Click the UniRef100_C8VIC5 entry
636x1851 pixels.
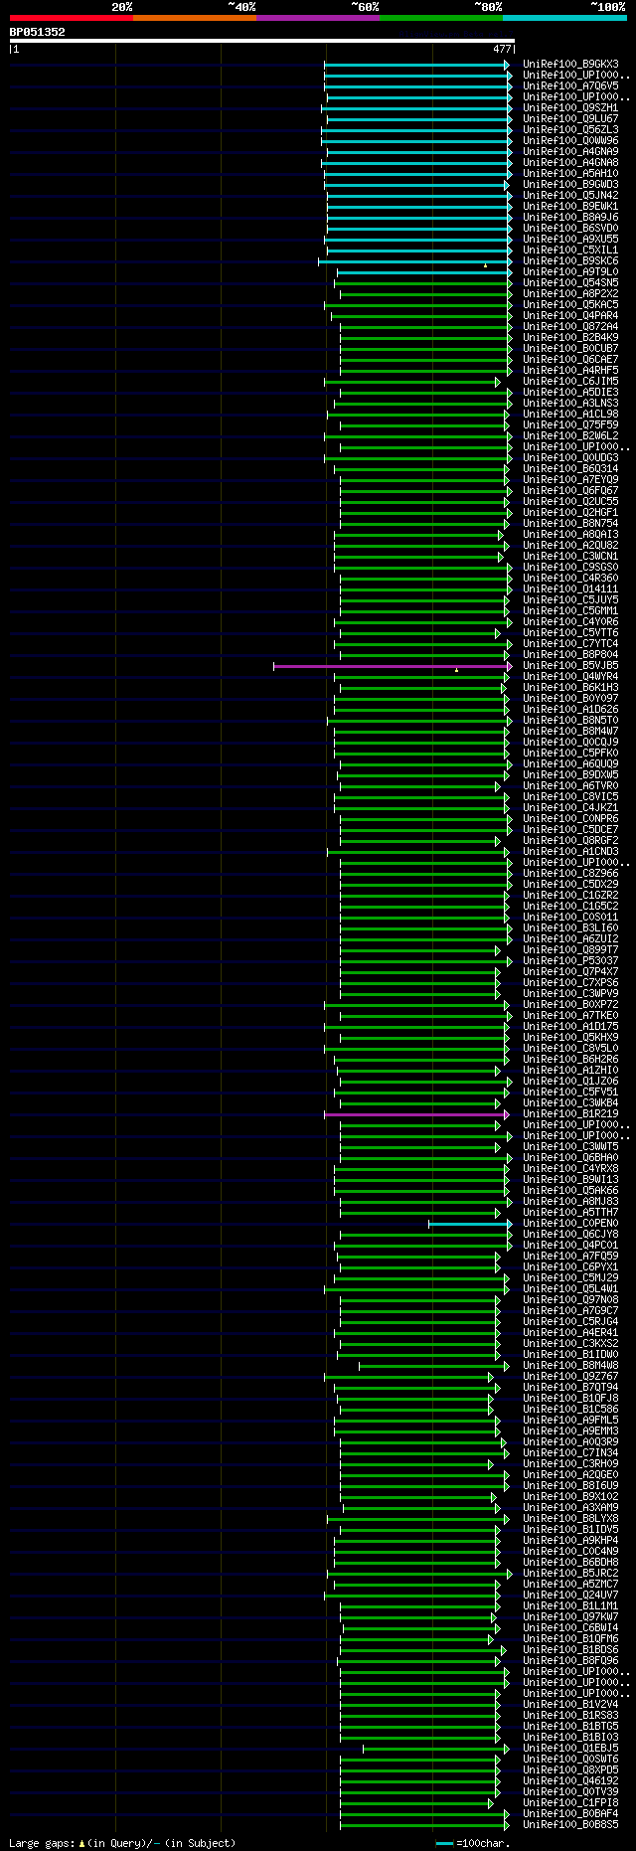point(570,797)
